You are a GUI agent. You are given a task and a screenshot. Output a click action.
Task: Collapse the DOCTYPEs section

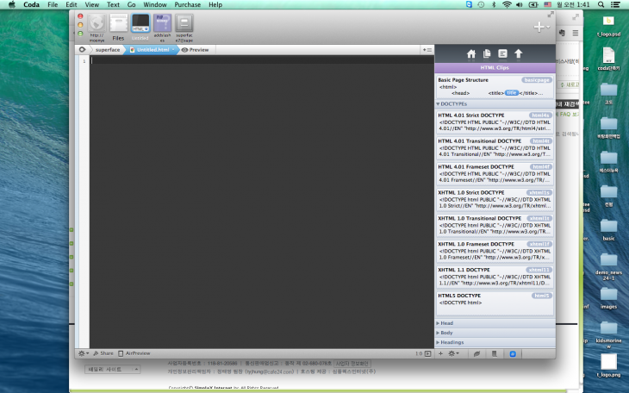pos(438,103)
